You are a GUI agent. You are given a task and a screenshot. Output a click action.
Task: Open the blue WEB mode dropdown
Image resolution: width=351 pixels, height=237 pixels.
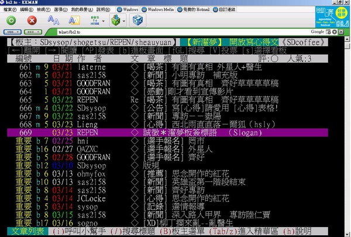12,32
